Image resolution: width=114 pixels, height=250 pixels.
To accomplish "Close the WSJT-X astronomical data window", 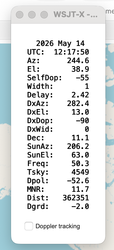I will coord(20,15).
